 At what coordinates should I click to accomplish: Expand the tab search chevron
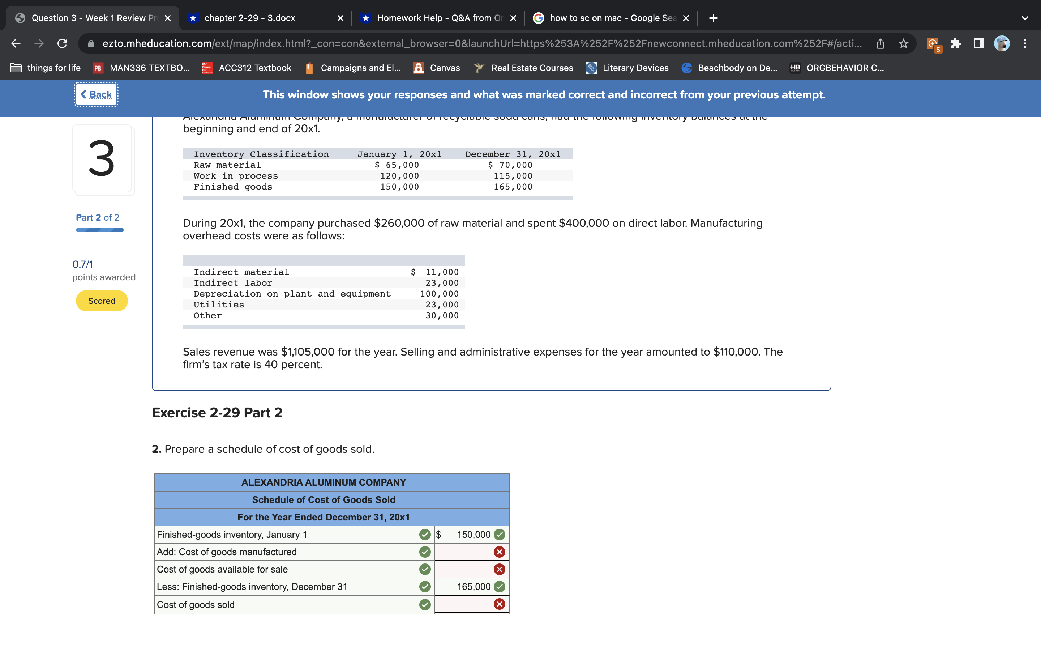tap(1025, 18)
